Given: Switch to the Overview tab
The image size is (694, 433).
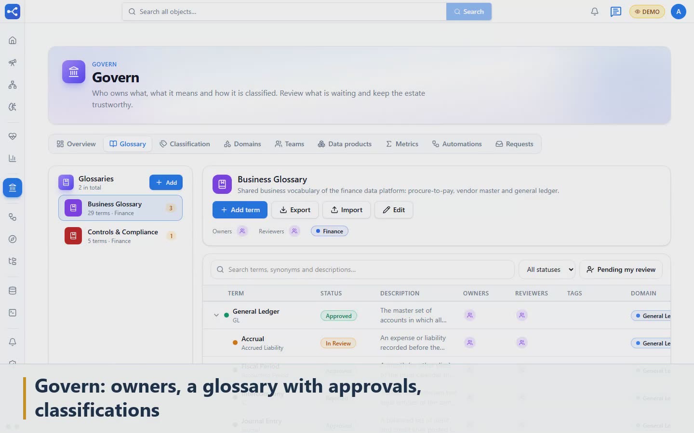Looking at the screenshot, I should 76,144.
